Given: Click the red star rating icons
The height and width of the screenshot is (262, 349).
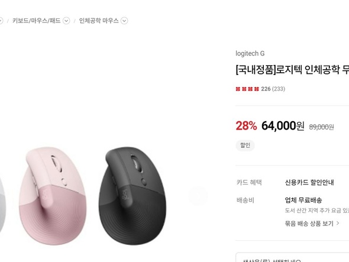Looking at the screenshot, I should click(x=247, y=89).
